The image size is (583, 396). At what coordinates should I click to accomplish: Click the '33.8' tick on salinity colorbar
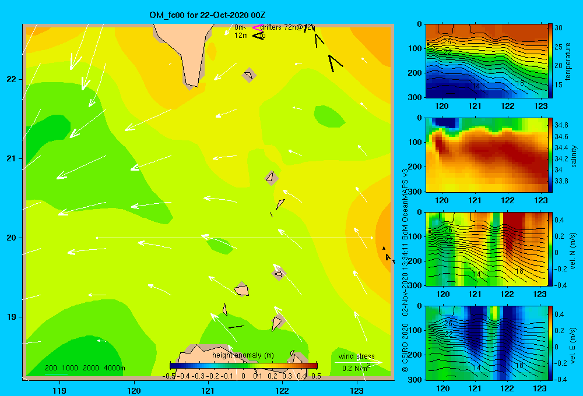(x=561, y=181)
